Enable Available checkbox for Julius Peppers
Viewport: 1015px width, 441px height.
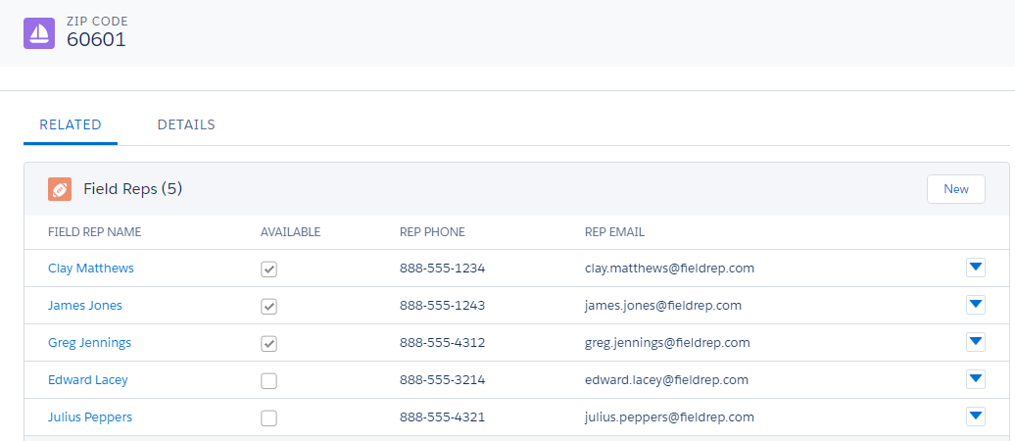(268, 418)
